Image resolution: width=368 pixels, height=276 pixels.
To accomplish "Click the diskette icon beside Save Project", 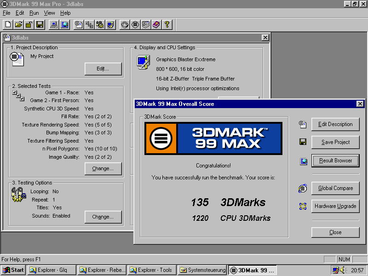I will coord(302,142).
